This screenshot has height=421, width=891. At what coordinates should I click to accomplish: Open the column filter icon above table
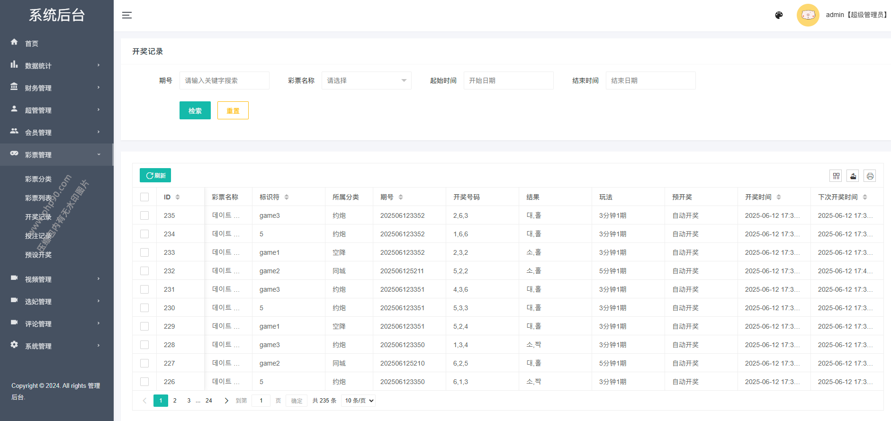pos(836,176)
